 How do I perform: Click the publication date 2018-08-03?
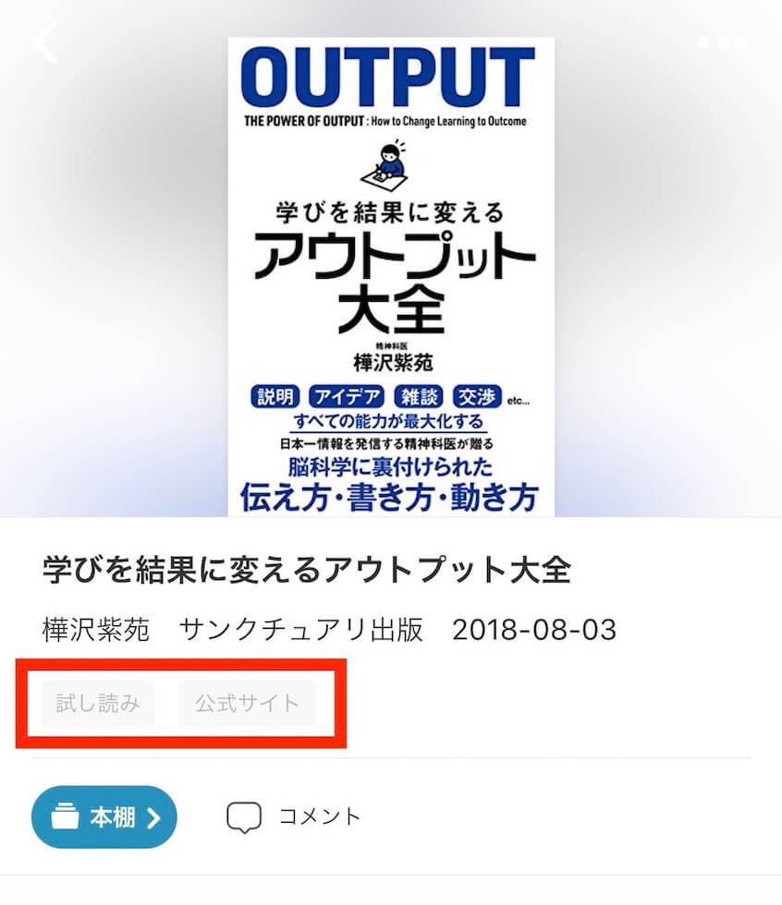tap(534, 630)
